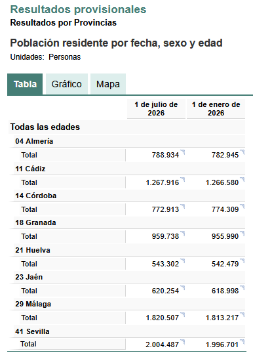The width and height of the screenshot is (253, 355).
Task: Click footnote icon beside Cádiz July value 1.267.916
Action: (182, 180)
